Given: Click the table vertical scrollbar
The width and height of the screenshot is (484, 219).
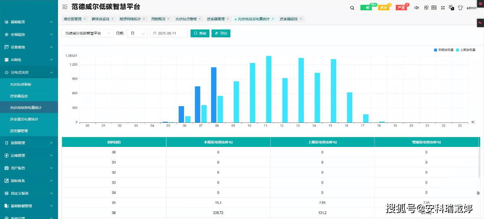Looking at the screenshot, I should click(x=479, y=162).
